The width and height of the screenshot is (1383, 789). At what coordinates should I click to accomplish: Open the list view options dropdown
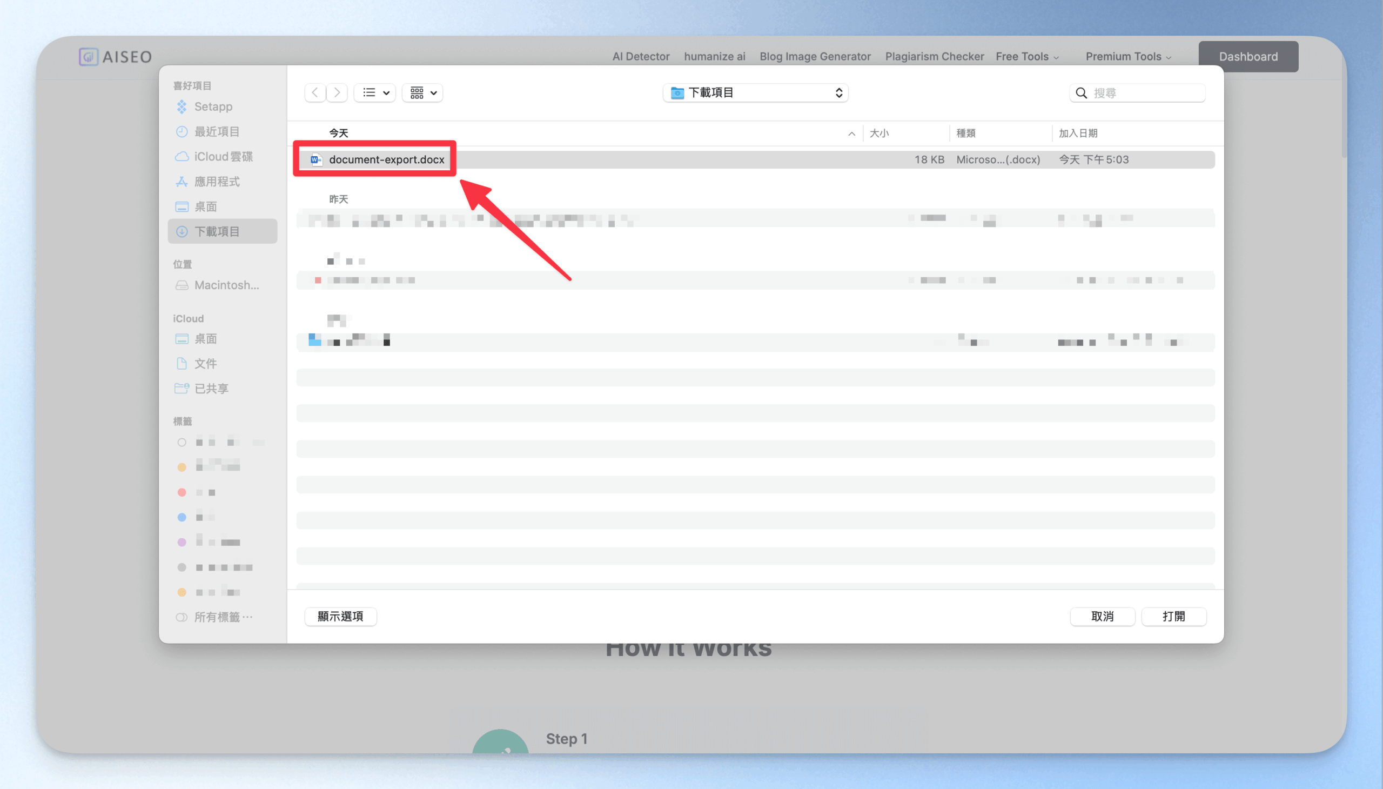click(x=375, y=92)
